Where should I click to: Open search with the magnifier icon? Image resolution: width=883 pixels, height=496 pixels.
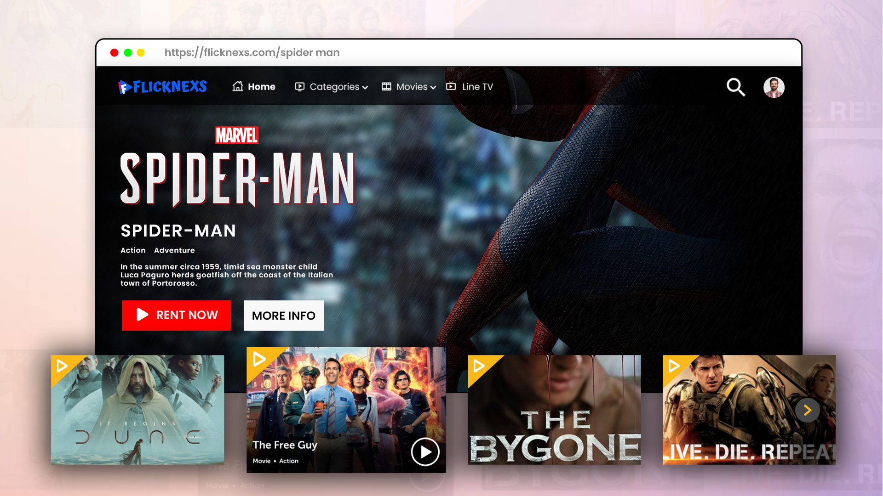coord(735,87)
